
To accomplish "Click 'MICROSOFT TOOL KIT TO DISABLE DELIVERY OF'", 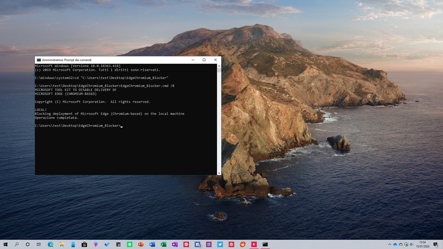I will pos(76,90).
